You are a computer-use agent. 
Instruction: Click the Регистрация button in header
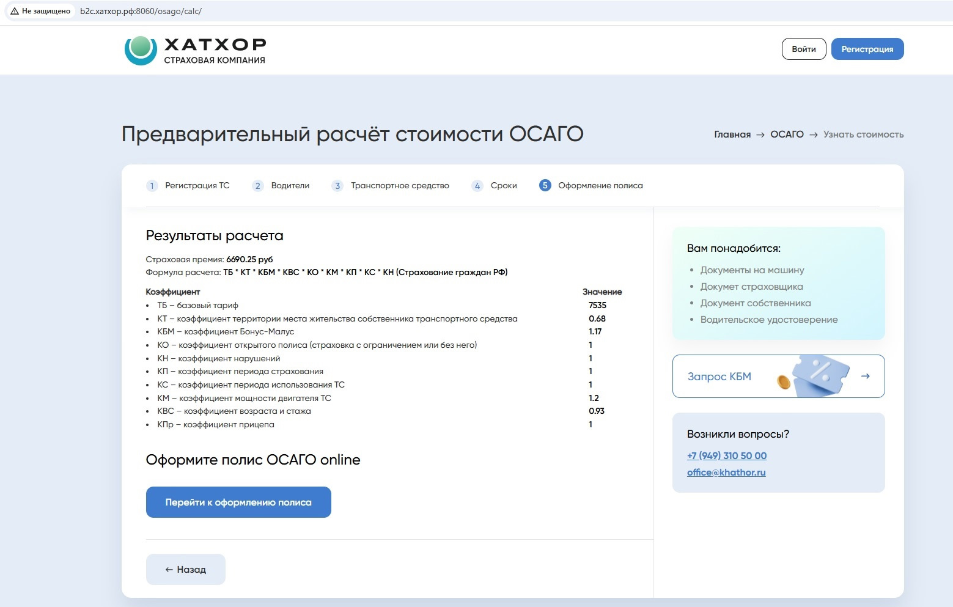click(867, 49)
